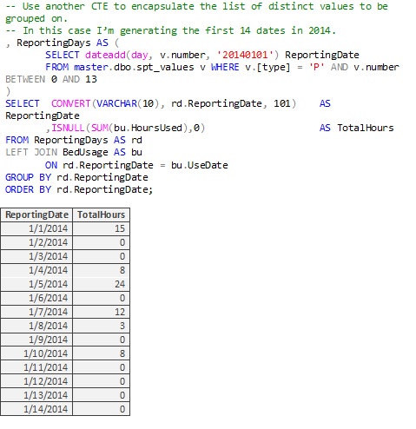Click the 'ON rd.ReportingDate = bu.UseDate' line

(x=136, y=165)
